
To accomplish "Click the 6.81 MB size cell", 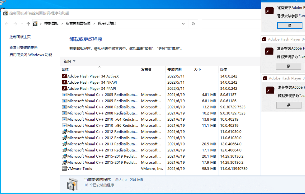I will [209, 101].
